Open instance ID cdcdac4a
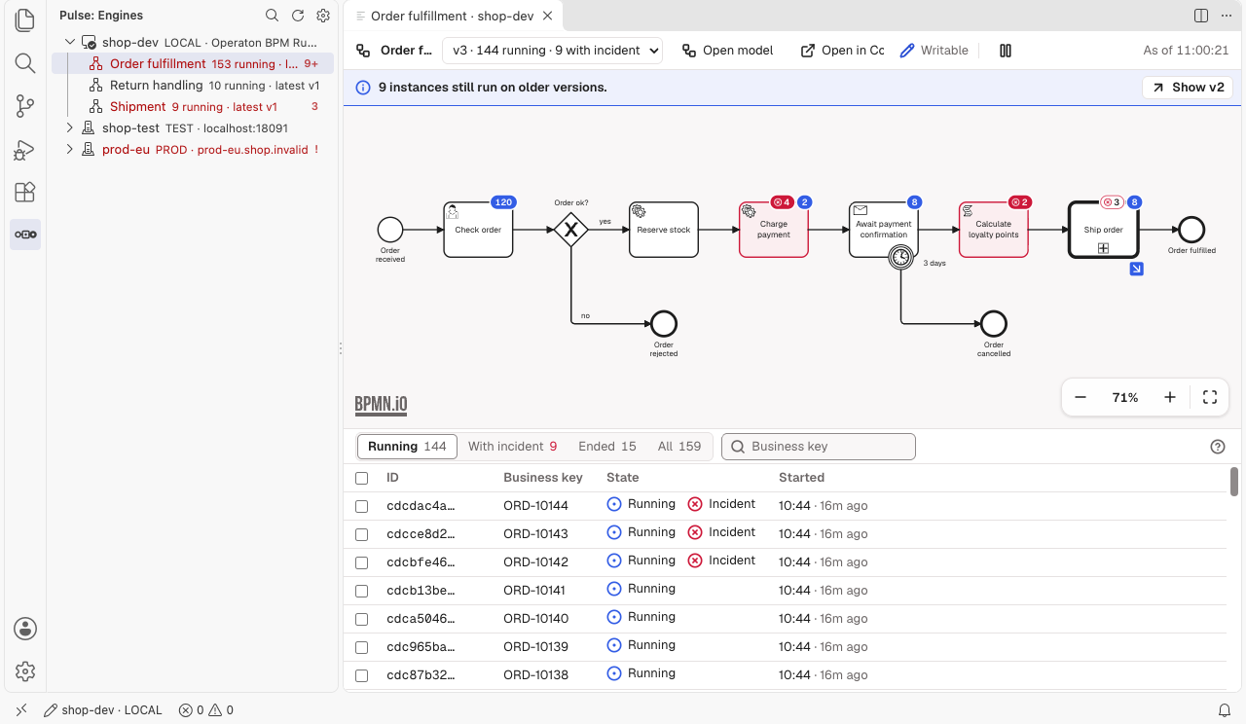1246x724 pixels. click(x=421, y=506)
